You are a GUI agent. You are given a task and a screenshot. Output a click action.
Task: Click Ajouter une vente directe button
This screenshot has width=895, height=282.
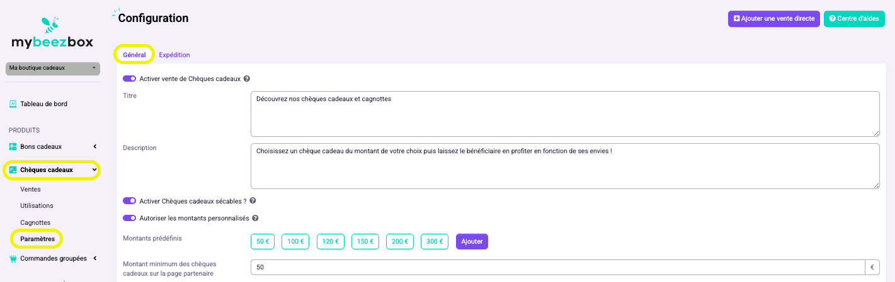click(774, 19)
